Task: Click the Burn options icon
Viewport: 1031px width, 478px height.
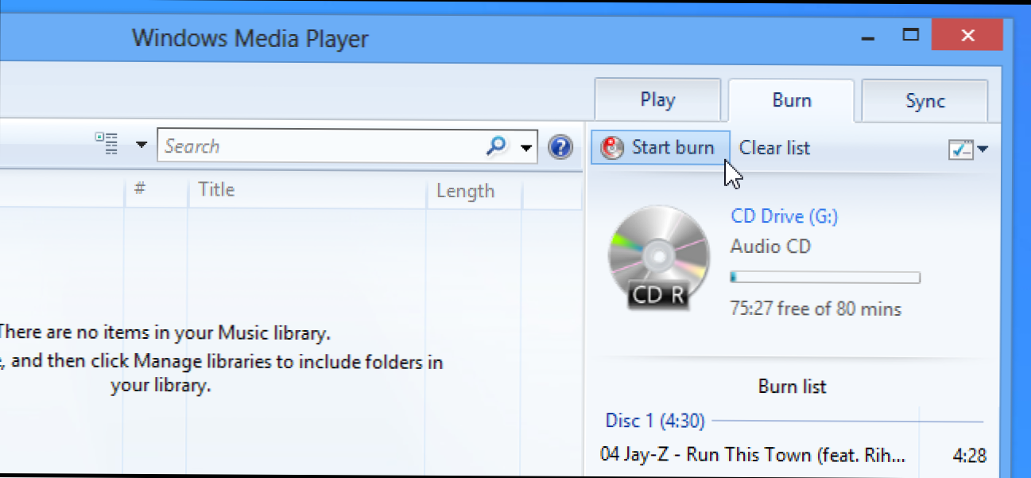Action: click(959, 149)
